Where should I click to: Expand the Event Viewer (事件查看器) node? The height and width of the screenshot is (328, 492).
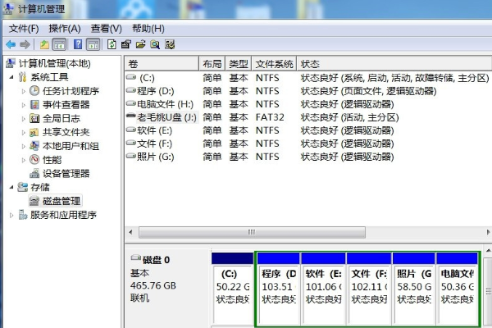coord(23,105)
